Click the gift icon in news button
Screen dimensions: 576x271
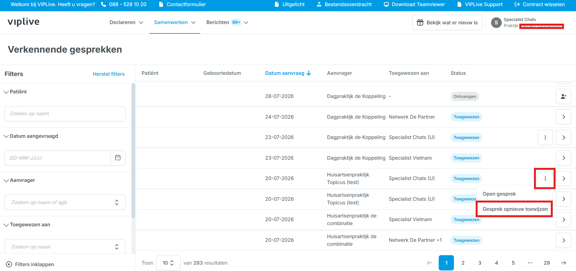(x=420, y=23)
